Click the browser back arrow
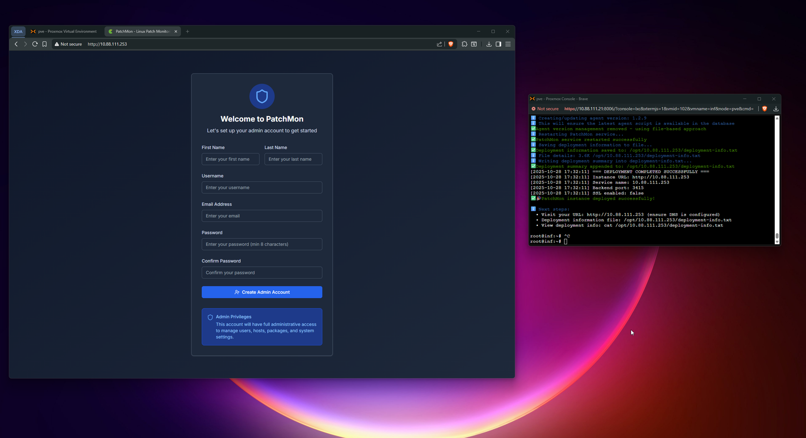The image size is (806, 438). click(16, 44)
